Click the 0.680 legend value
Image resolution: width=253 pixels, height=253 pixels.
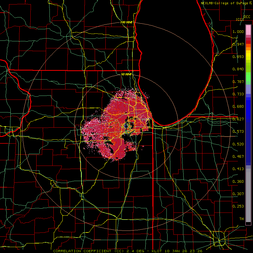point(238,107)
